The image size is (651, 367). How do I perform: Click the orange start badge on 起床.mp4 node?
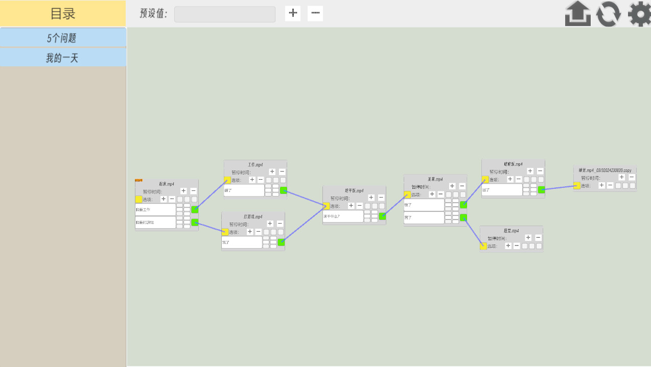point(138,181)
